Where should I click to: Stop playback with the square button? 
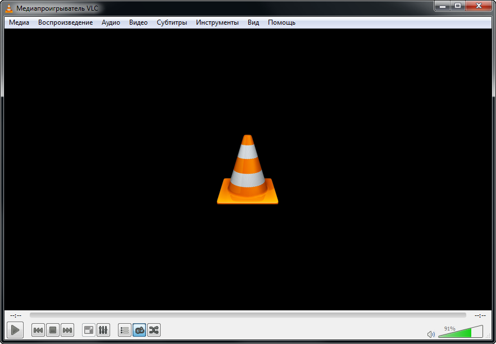53,330
